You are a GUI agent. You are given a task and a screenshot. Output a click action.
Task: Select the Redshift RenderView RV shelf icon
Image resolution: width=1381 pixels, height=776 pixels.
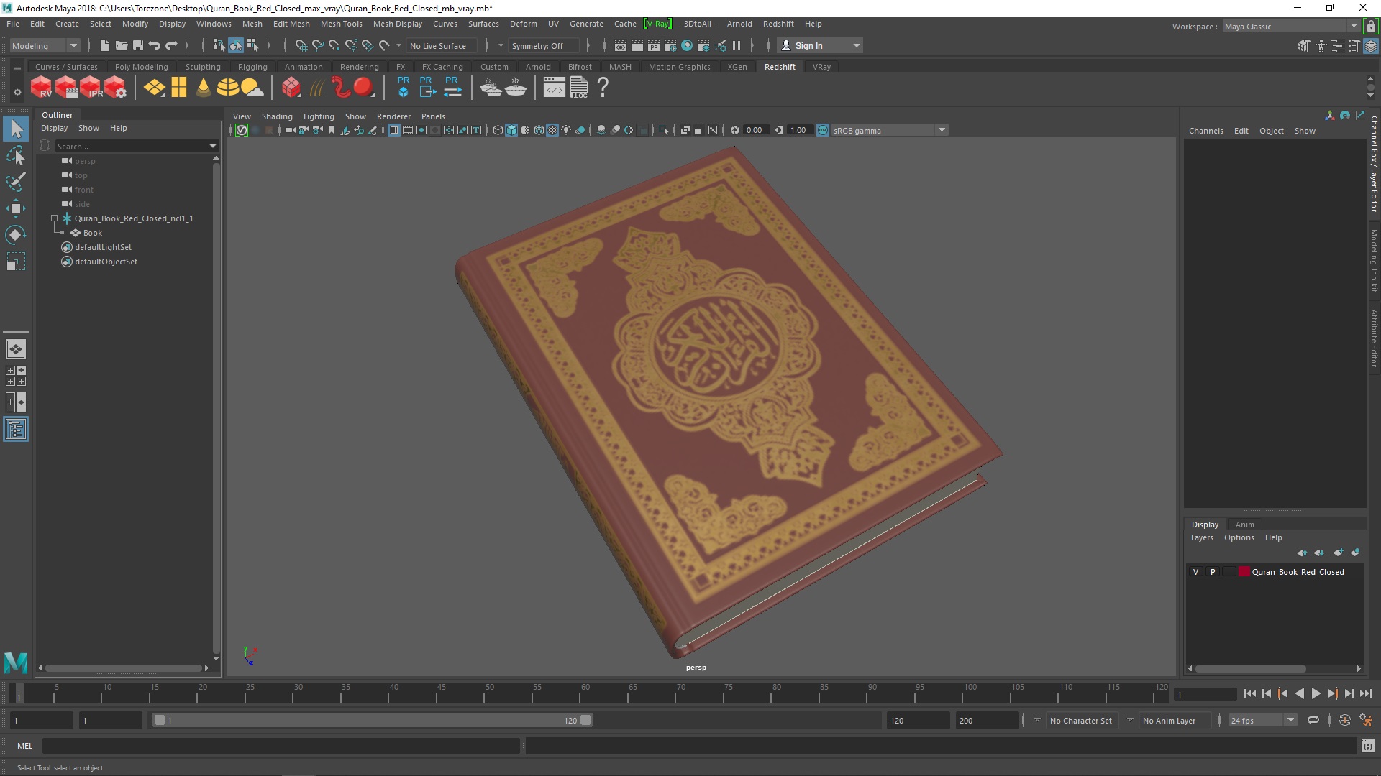(41, 88)
